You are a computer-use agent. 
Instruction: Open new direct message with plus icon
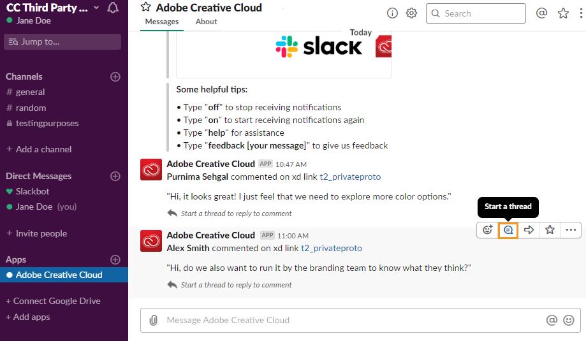click(115, 176)
